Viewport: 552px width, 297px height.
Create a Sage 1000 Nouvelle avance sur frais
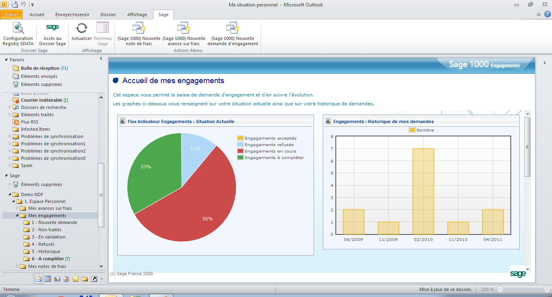[184, 34]
